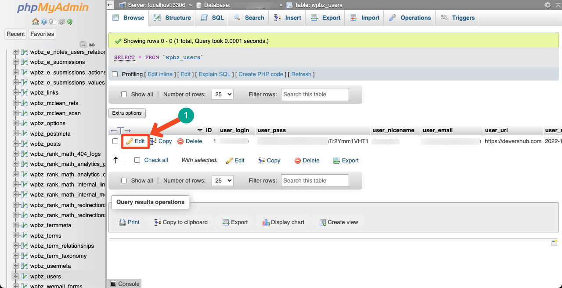Open the upper Number of rows dropdown
Viewport: 562px width, 288px height.
[x=222, y=95]
